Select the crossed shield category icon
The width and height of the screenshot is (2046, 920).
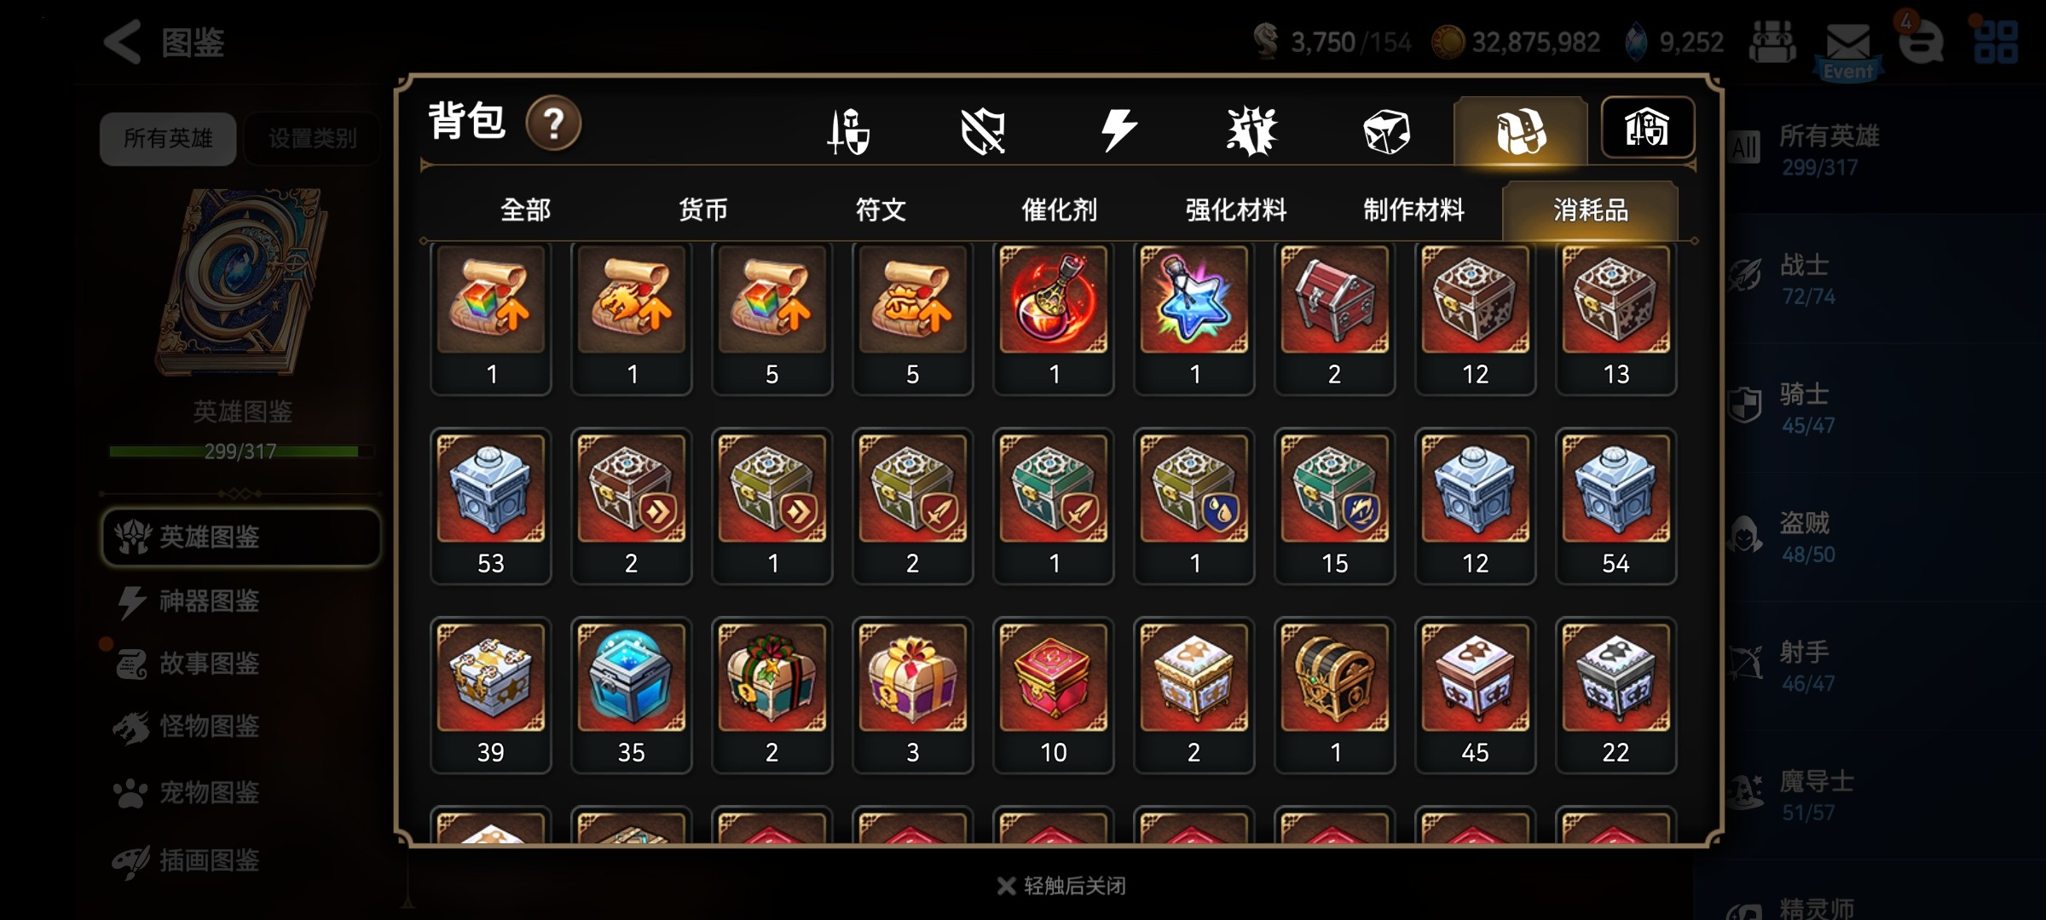click(983, 131)
